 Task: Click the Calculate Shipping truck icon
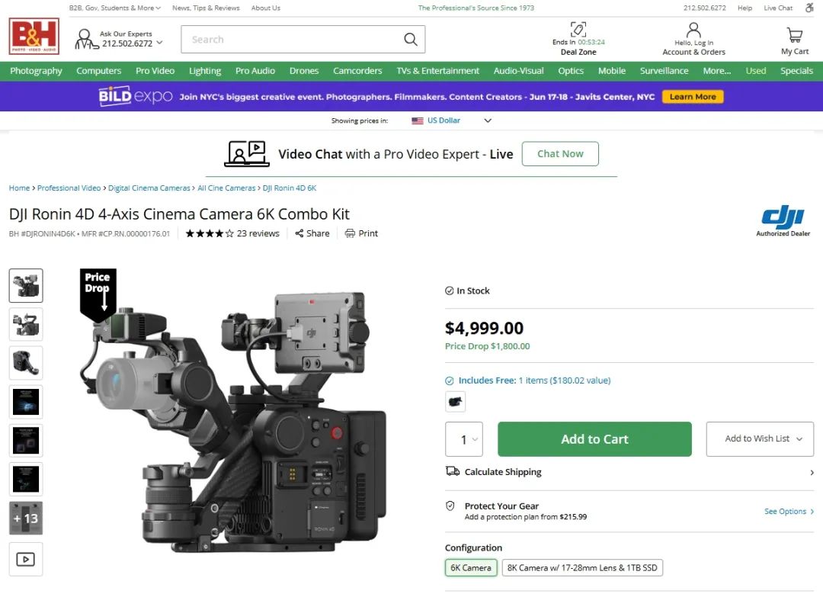click(x=453, y=471)
